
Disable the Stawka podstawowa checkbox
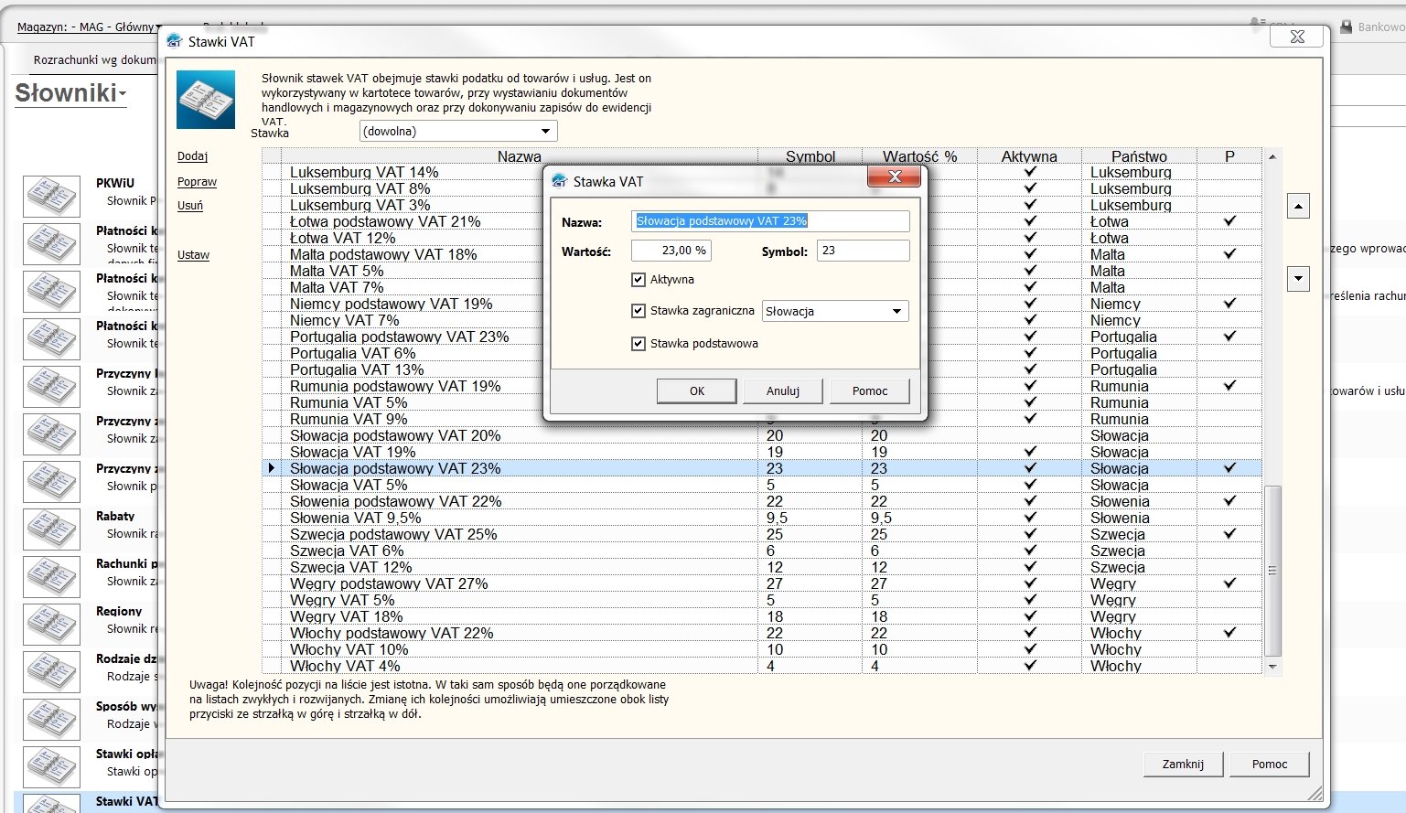pyautogui.click(x=639, y=344)
